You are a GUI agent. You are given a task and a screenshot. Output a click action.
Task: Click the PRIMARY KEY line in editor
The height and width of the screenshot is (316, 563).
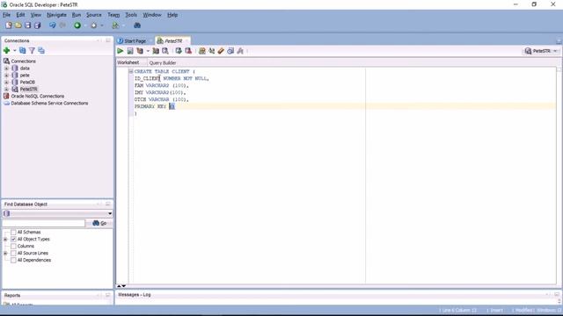(155, 106)
